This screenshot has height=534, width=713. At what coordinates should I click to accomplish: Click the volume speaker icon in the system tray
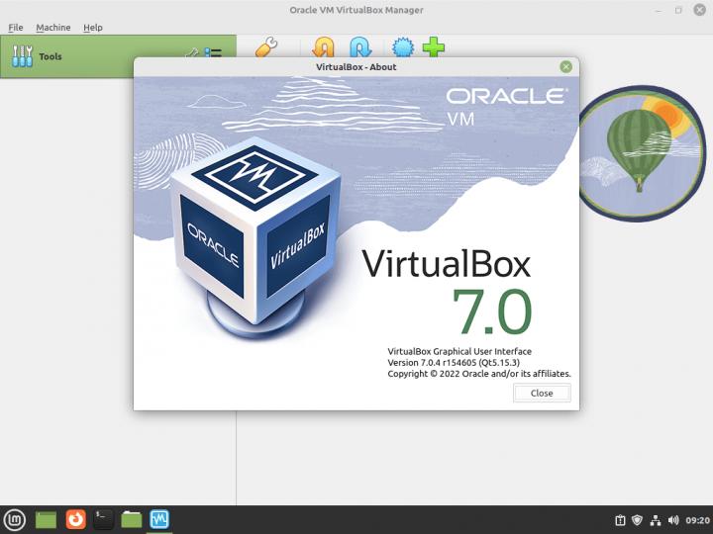673,520
